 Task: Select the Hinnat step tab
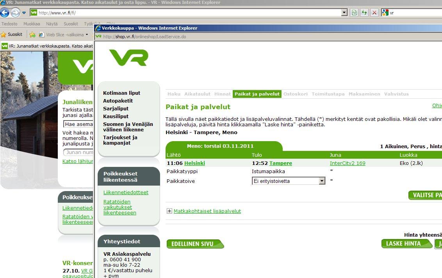223,94
